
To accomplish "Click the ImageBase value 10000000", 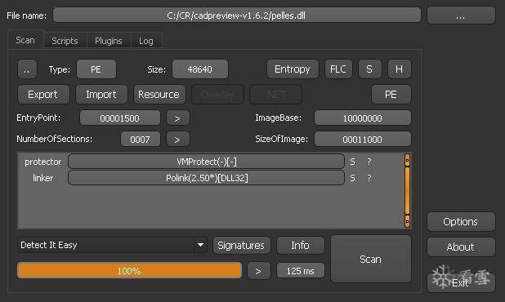I will pos(363,118).
